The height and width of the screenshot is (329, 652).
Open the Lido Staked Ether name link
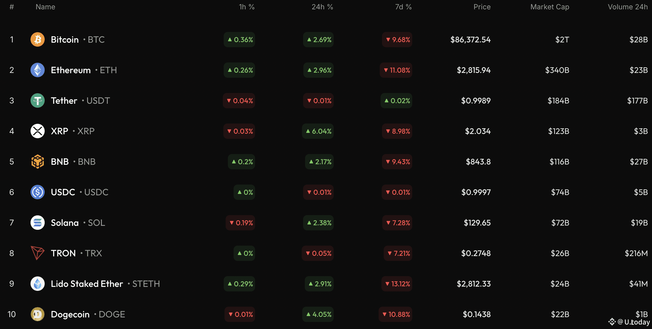[x=87, y=284]
